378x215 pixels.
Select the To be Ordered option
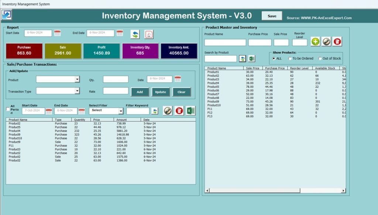(x=290, y=58)
